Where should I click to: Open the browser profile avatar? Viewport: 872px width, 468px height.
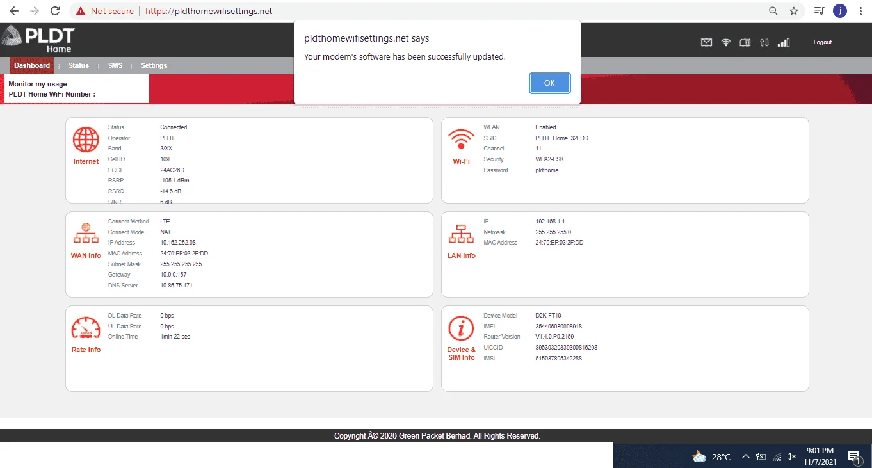(x=840, y=11)
